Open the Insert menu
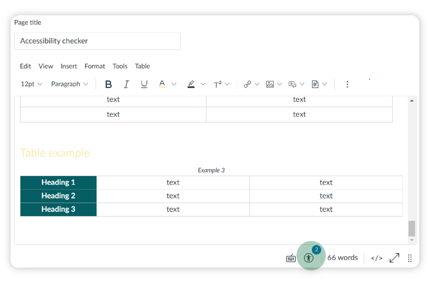 69,66
